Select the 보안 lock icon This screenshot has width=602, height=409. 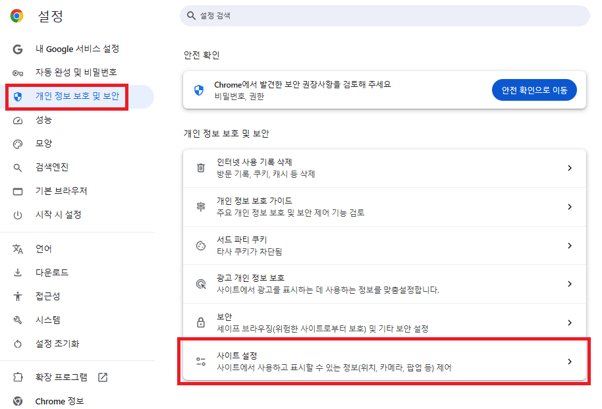click(x=201, y=322)
